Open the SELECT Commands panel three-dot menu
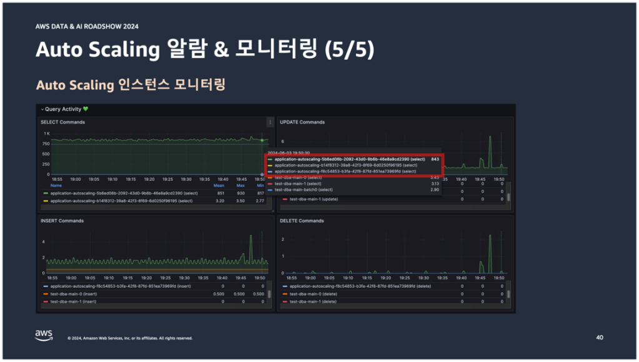 point(270,122)
